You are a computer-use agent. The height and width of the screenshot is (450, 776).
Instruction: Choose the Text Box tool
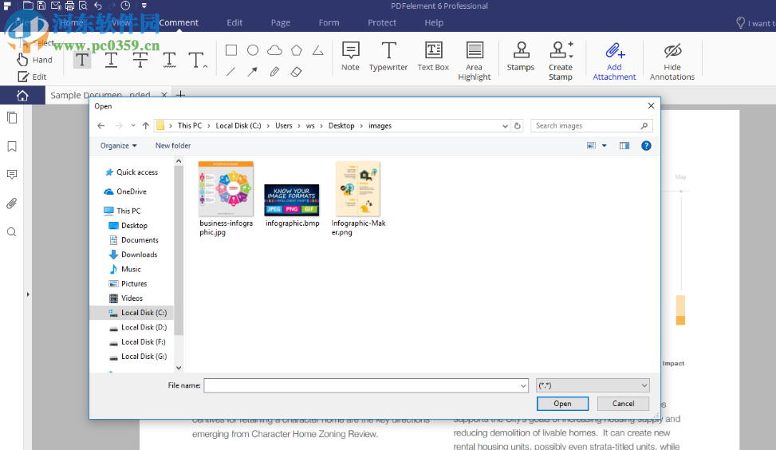tap(433, 57)
